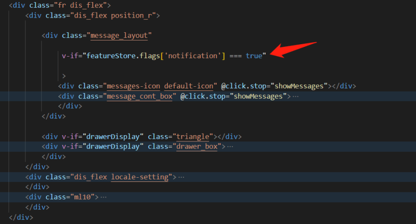Click the 'v-if' attribute before featureStore
This screenshot has width=416, height=224.
pyautogui.click(x=70, y=56)
